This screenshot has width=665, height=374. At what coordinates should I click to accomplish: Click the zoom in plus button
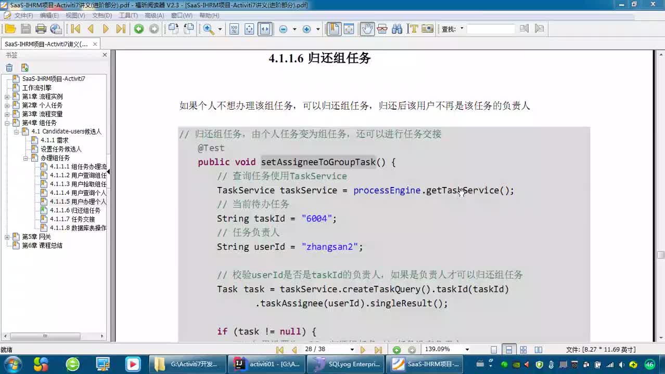tap(306, 29)
